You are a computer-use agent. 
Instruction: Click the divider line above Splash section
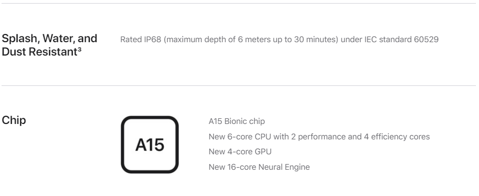[238, 4]
